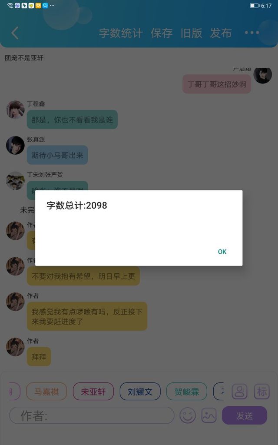Tap the Wi-Fi status icon
This screenshot has height=445, width=278.
click(10, 5)
